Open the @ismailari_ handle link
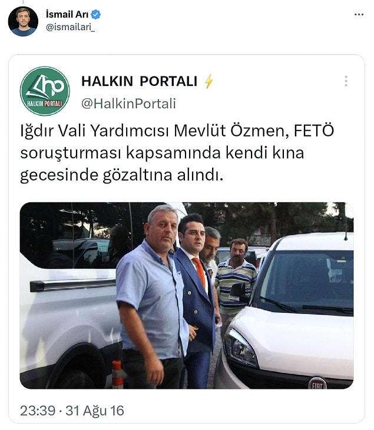Screen dimensions: 374x430 pyautogui.click(x=70, y=28)
